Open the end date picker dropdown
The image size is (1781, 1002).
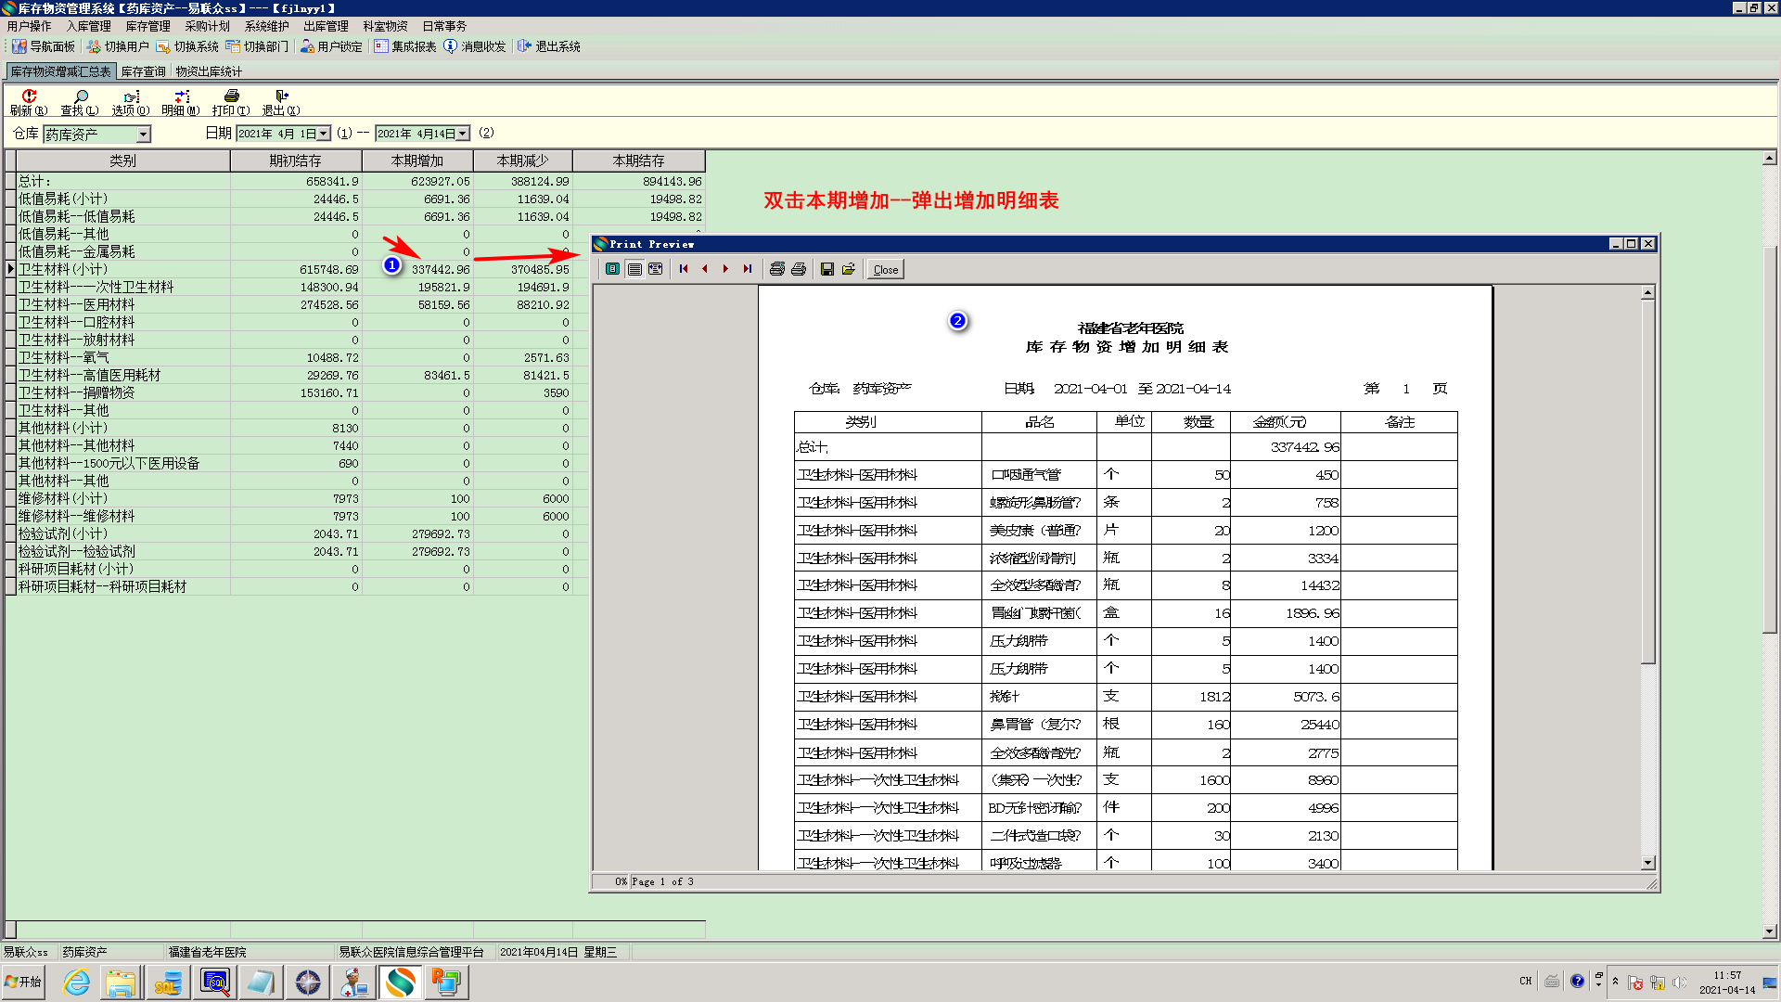click(x=463, y=134)
